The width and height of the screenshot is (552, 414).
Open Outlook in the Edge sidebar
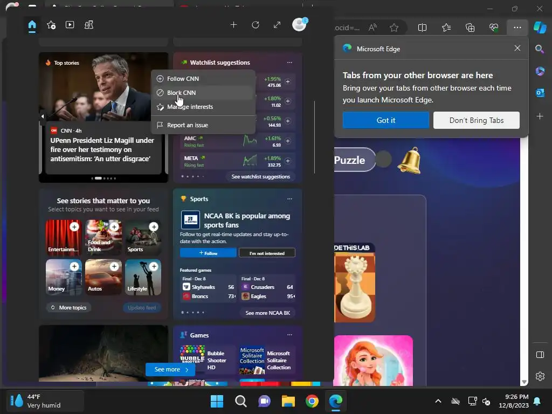540,93
